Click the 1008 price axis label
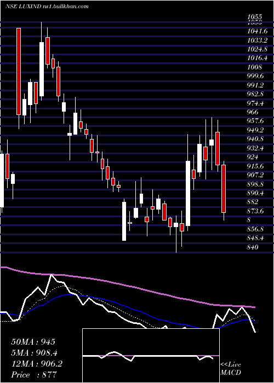This screenshot has height=383, width=274. pyautogui.click(x=255, y=67)
